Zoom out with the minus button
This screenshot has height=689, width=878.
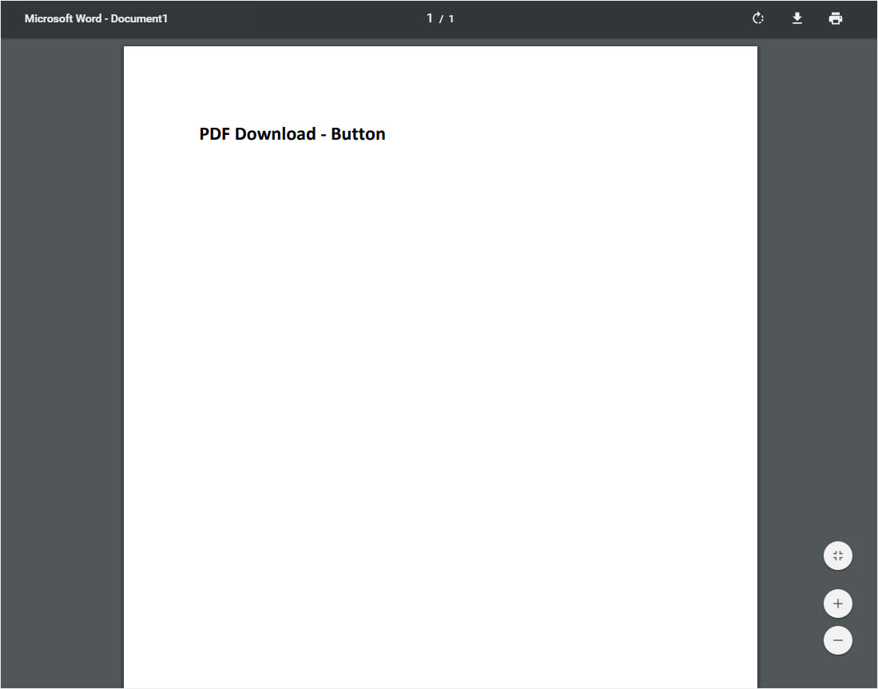[838, 640]
